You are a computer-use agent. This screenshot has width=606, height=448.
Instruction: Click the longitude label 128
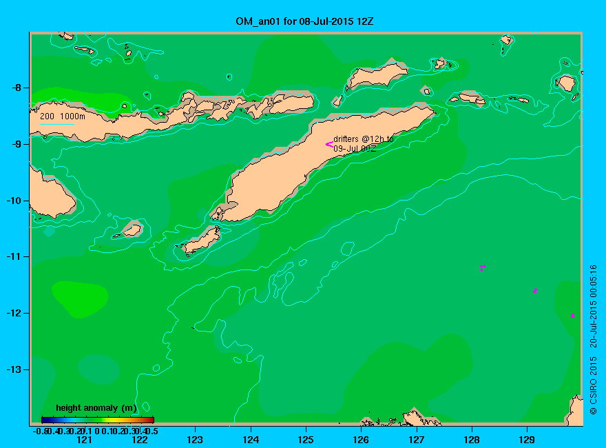pyautogui.click(x=472, y=440)
